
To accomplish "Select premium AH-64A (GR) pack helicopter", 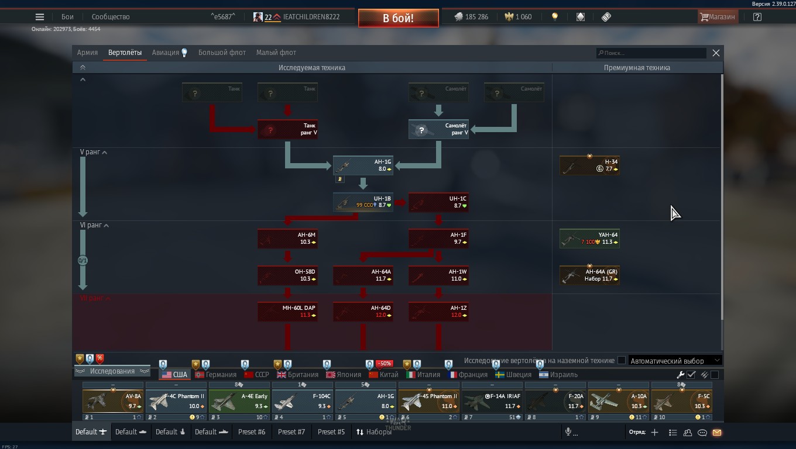I will click(x=589, y=275).
